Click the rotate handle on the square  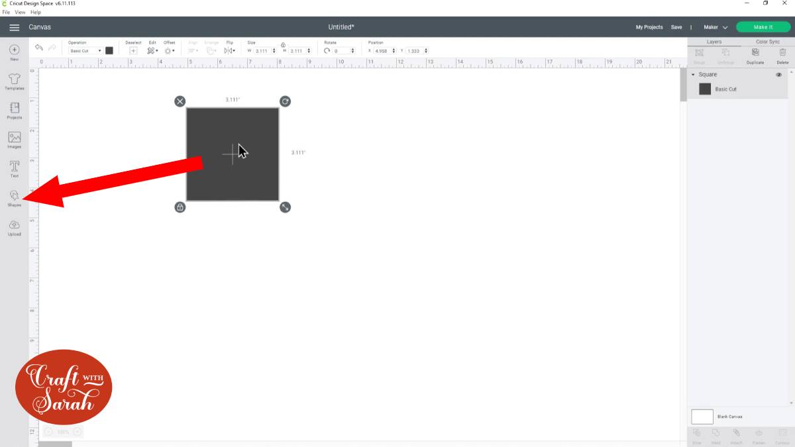click(285, 101)
